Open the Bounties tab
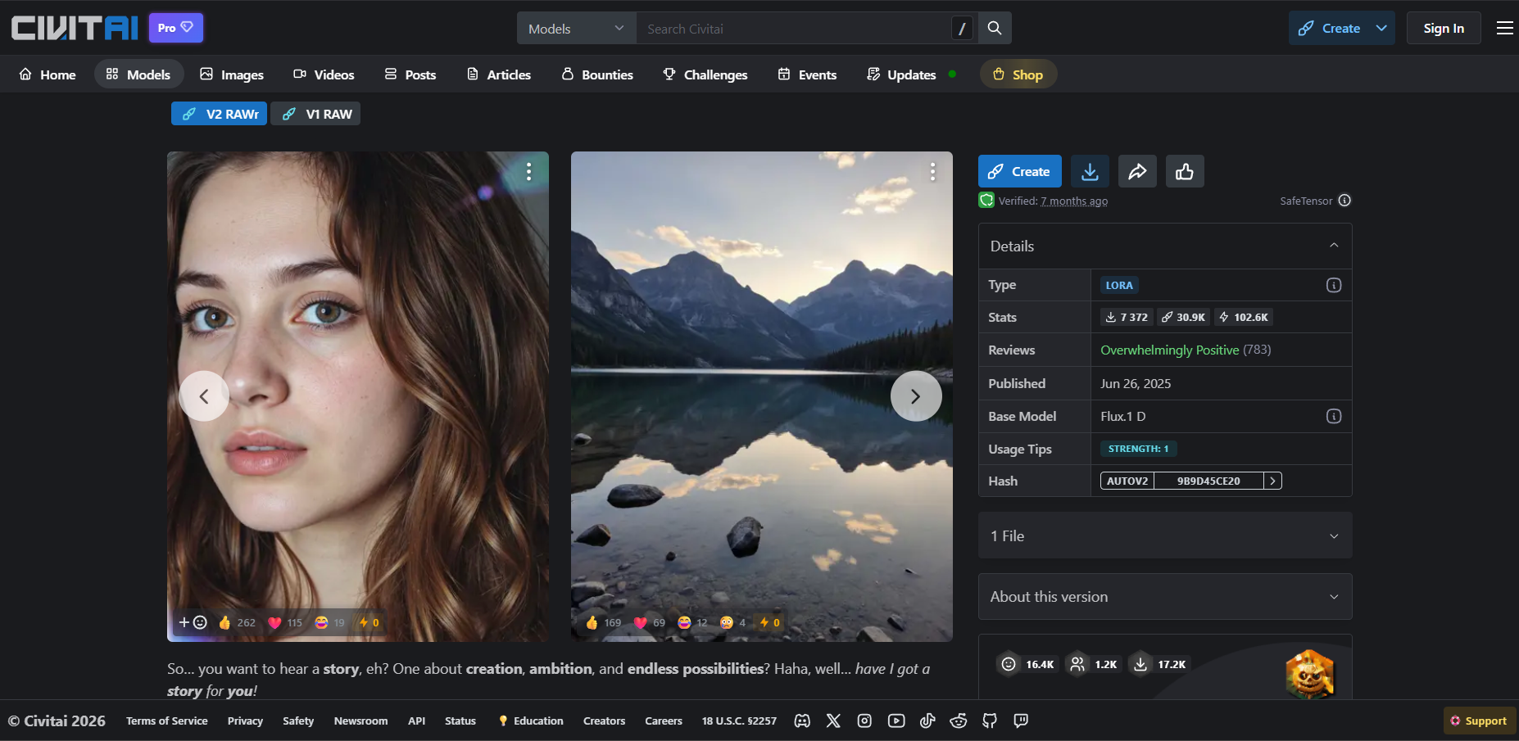The height and width of the screenshot is (741, 1519). tap(597, 75)
